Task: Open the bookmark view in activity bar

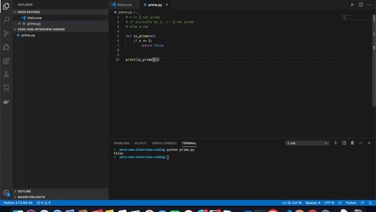Action: click(6, 88)
